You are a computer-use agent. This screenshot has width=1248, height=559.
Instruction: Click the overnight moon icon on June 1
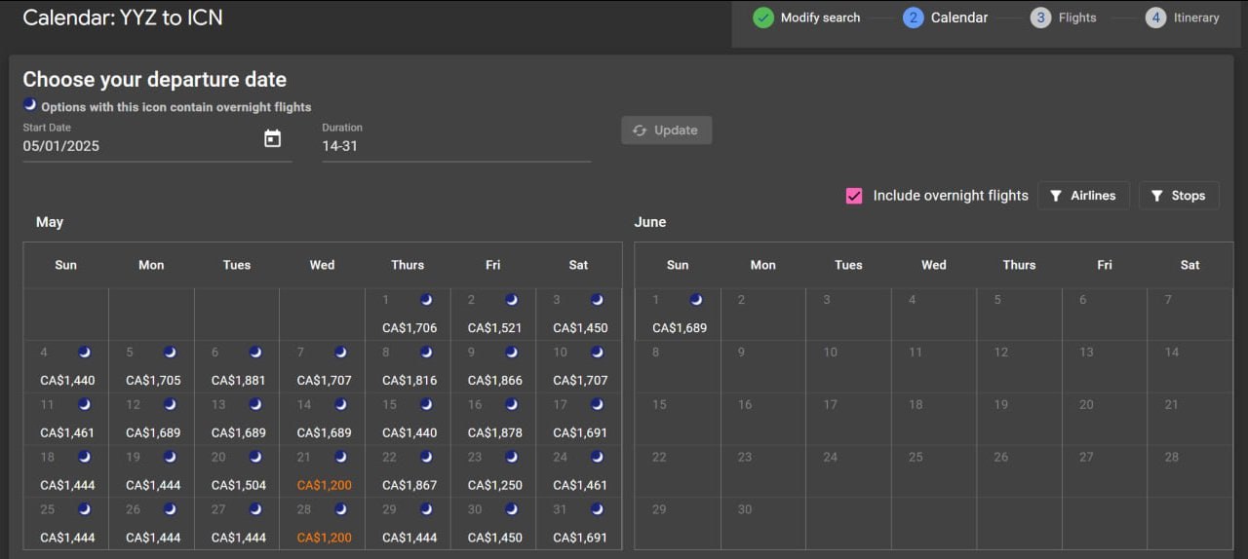click(x=695, y=300)
